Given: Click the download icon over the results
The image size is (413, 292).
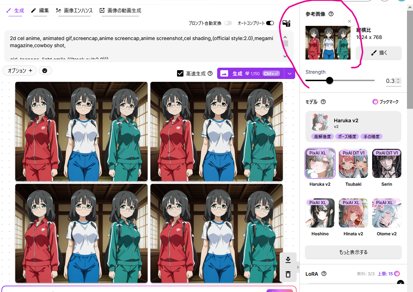Looking at the screenshot, I should point(288,260).
